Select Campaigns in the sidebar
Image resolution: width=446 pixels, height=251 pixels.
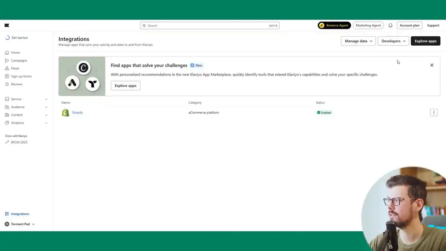pos(18,60)
